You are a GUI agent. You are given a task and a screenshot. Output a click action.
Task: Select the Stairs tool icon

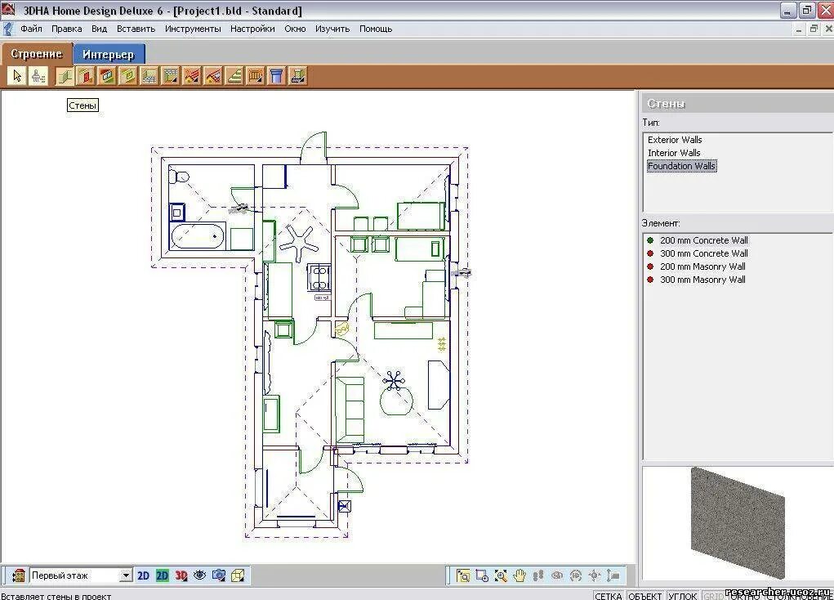[234, 76]
